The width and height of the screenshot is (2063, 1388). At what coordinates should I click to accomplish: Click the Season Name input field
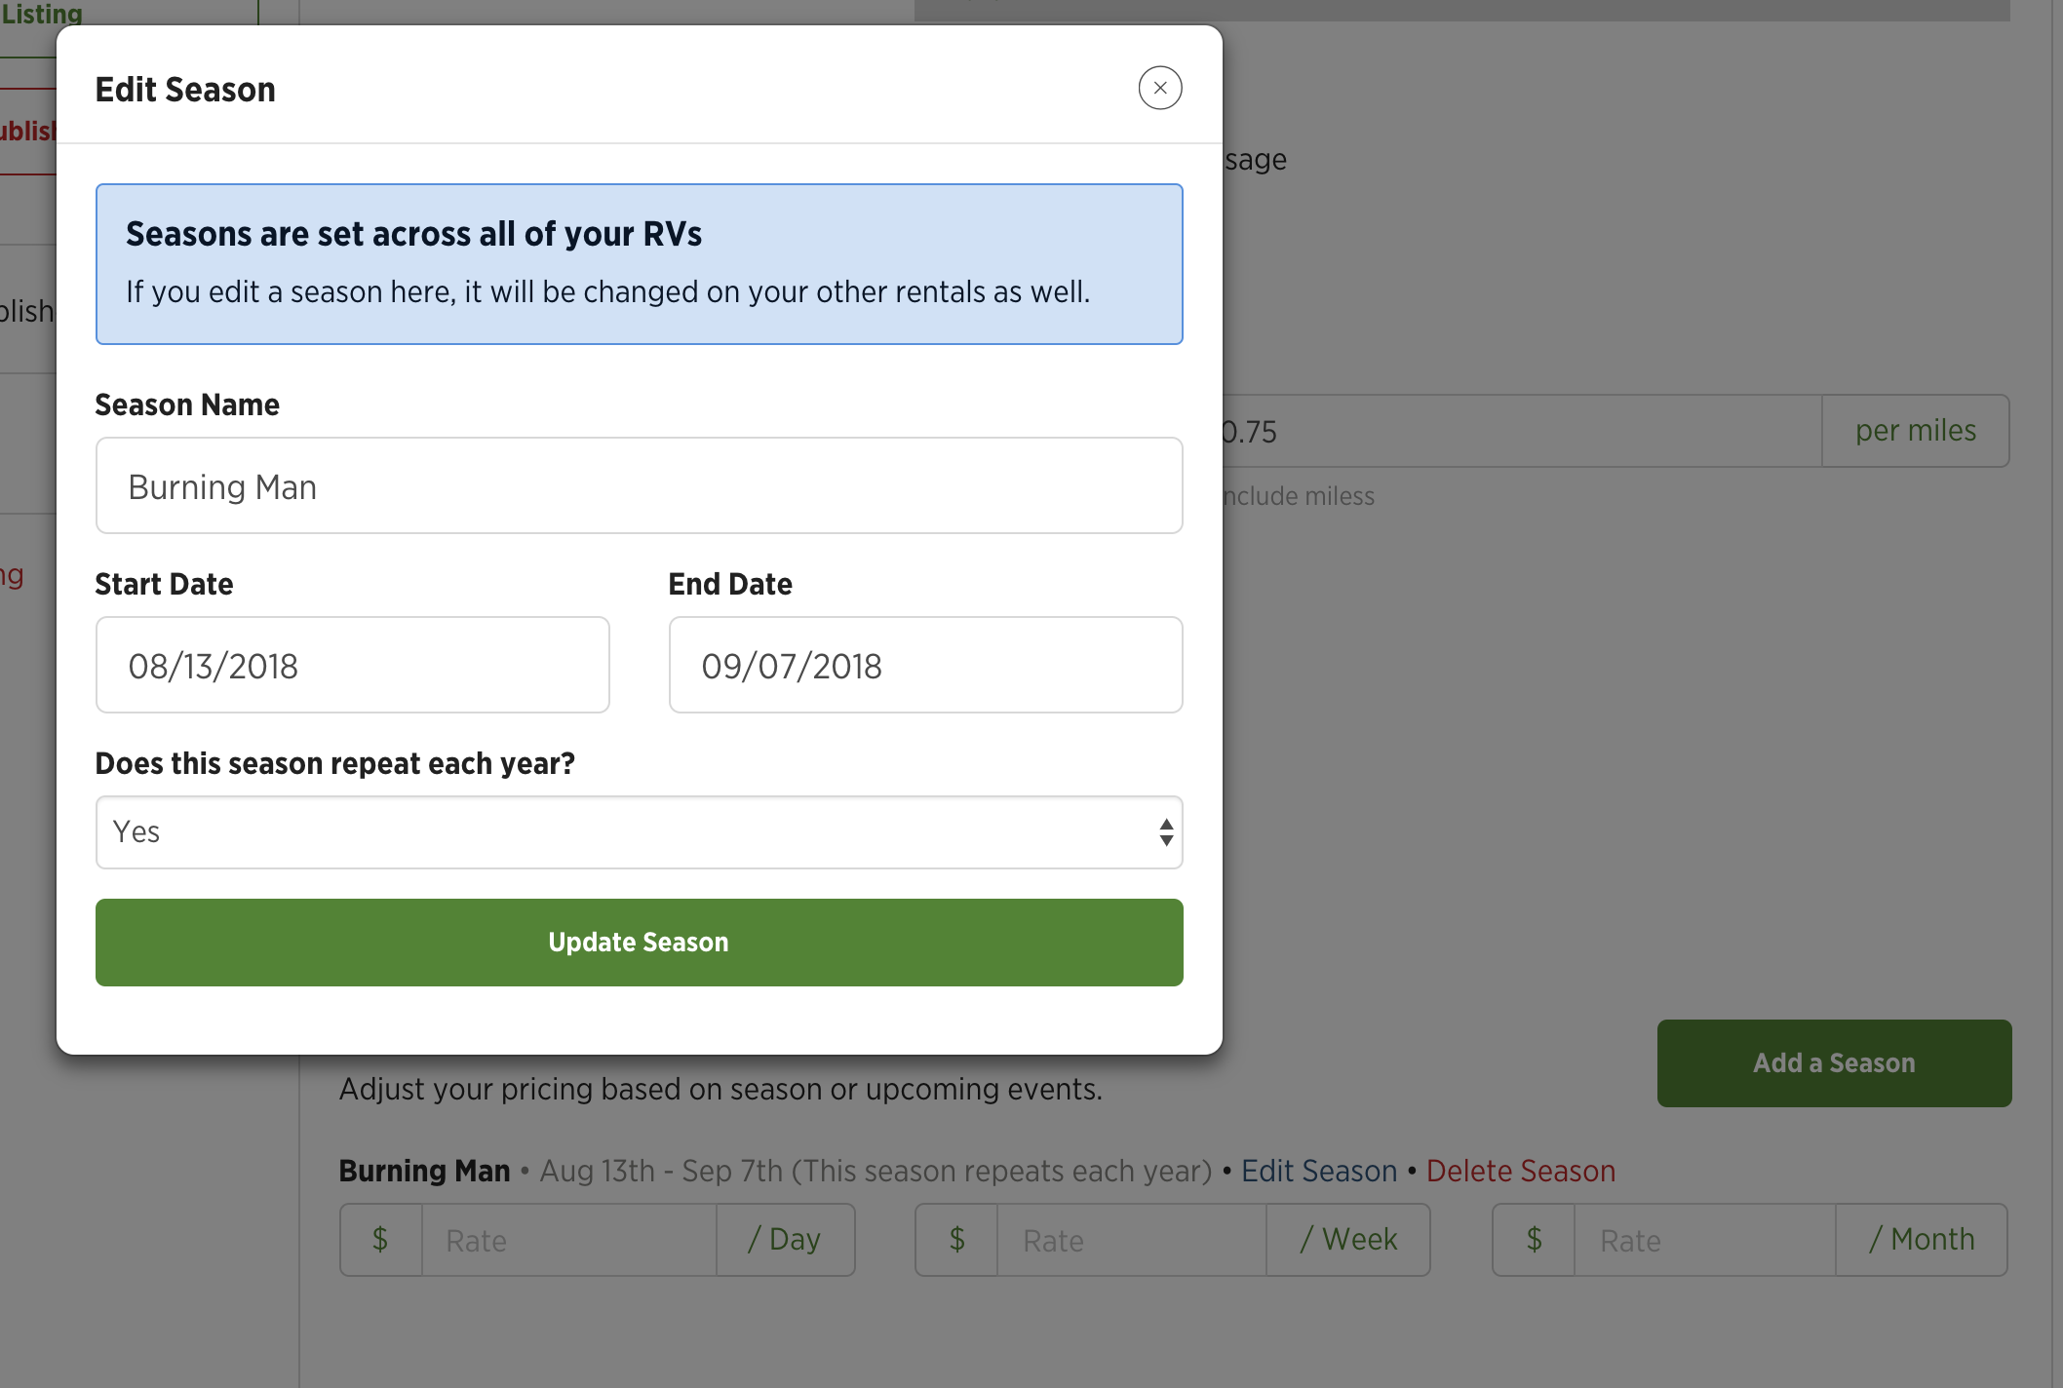(640, 485)
